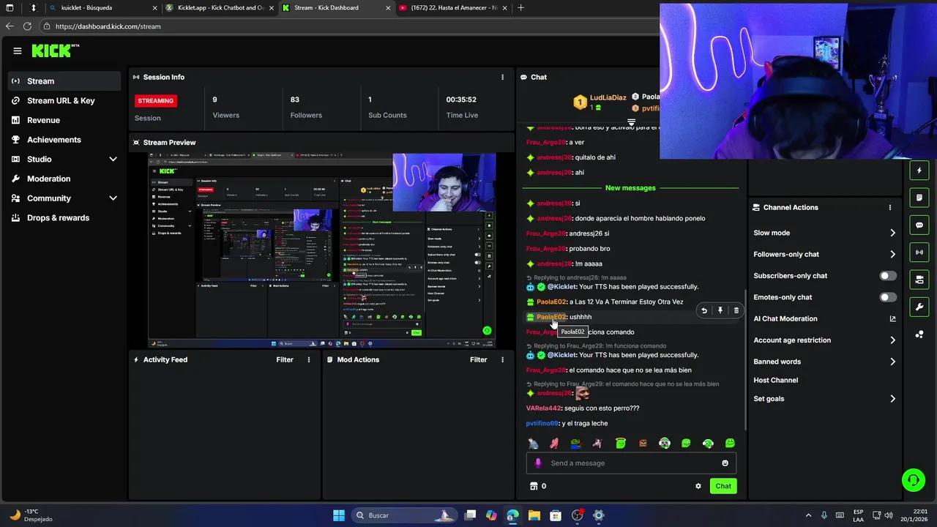Open Mod Actions Filter dropdown
Viewport: 937px width, 527px height.
tap(479, 359)
